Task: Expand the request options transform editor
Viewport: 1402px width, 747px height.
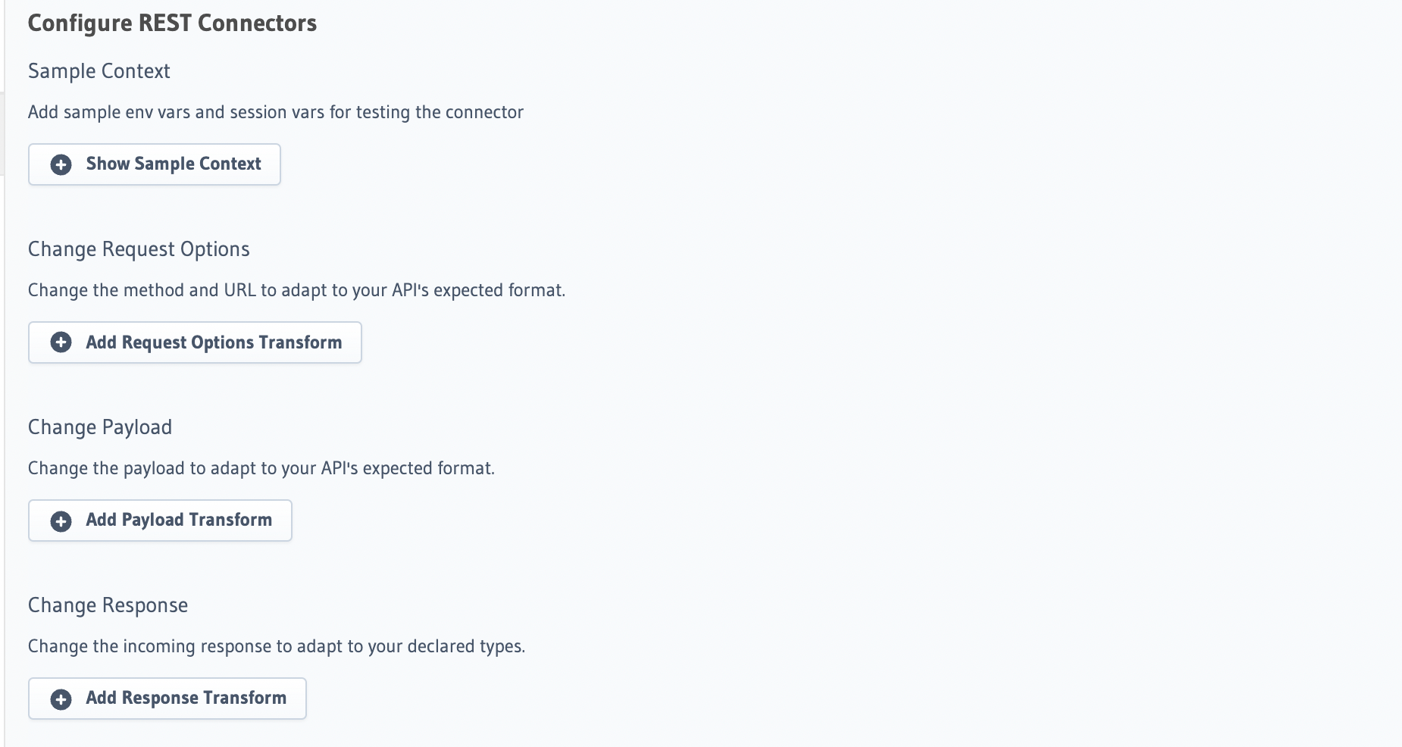Action: click(195, 342)
